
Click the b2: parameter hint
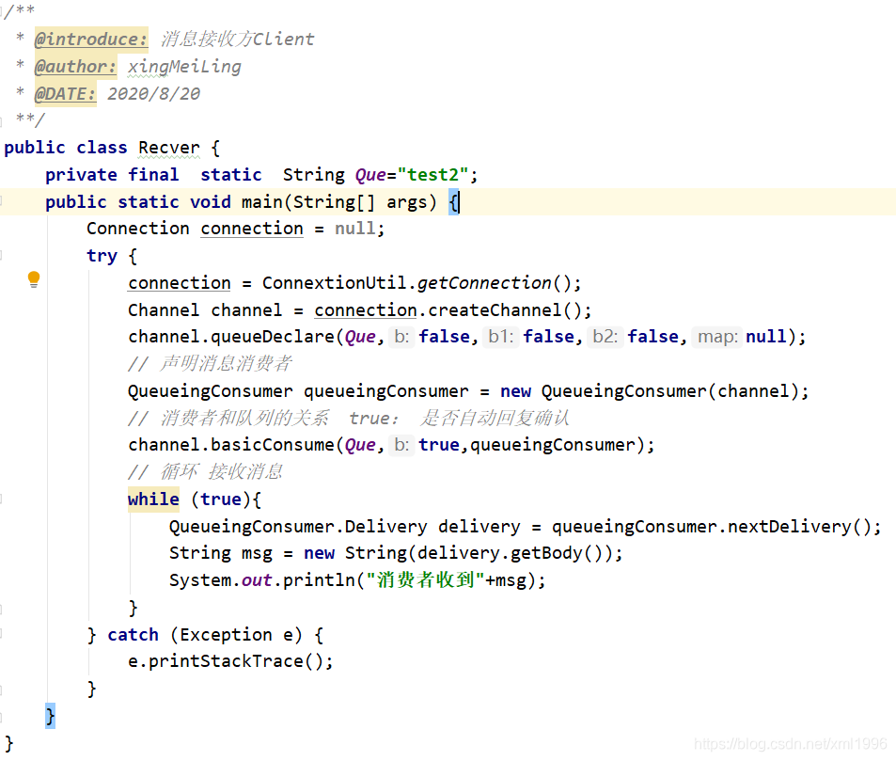605,337
